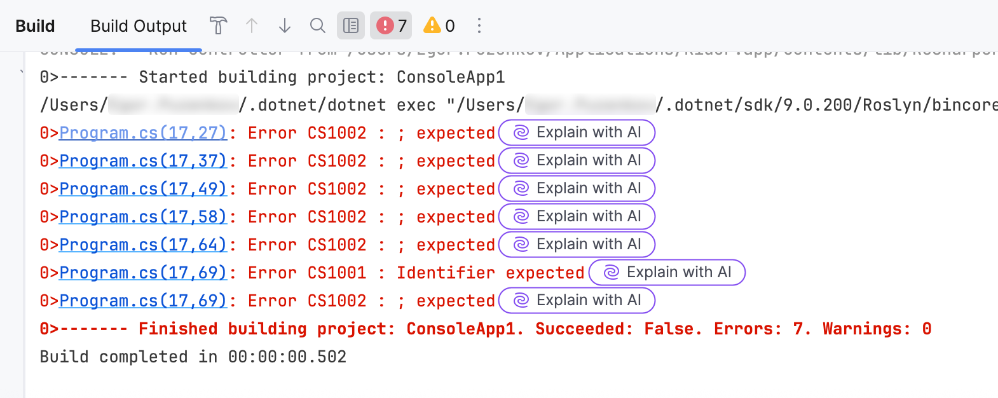The width and height of the screenshot is (998, 398).
Task: Open search in build output
Action: pyautogui.click(x=318, y=26)
